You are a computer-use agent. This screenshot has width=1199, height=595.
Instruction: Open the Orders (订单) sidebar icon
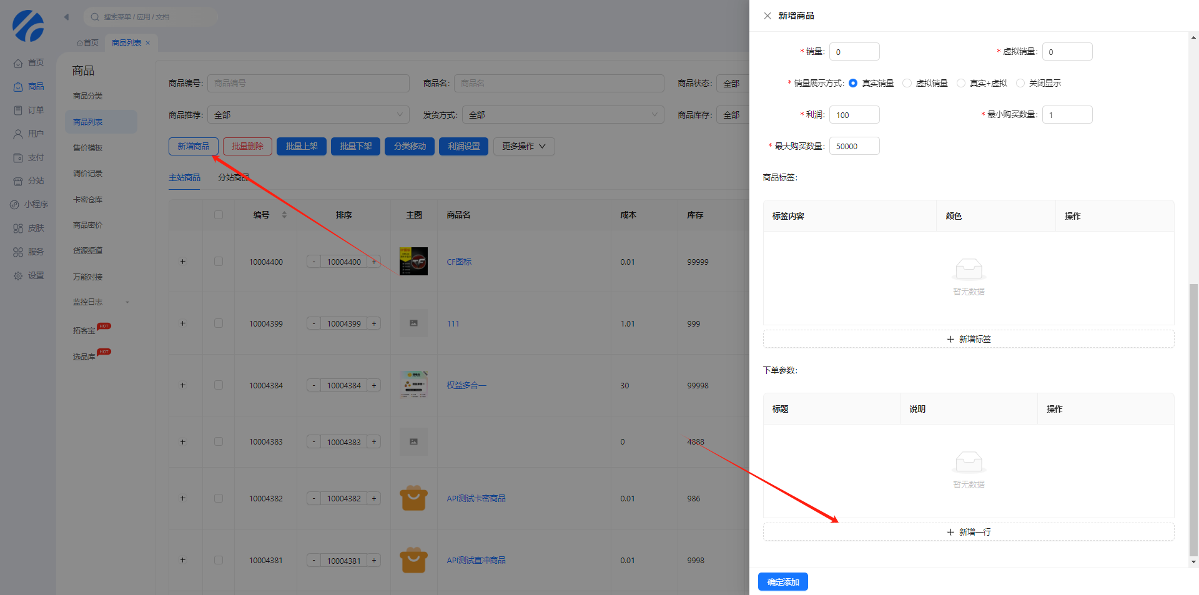pyautogui.click(x=18, y=111)
